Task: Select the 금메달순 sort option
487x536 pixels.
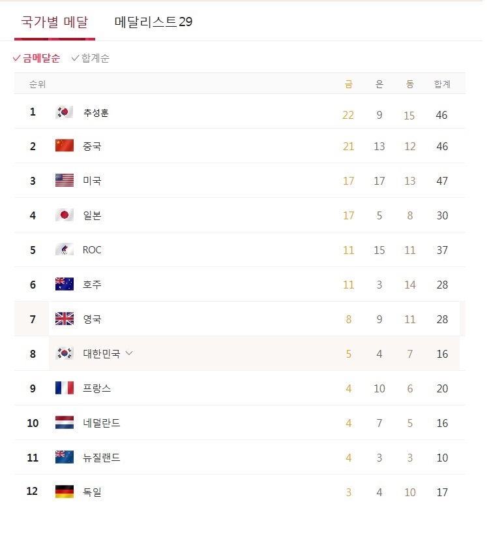Action: (x=37, y=59)
